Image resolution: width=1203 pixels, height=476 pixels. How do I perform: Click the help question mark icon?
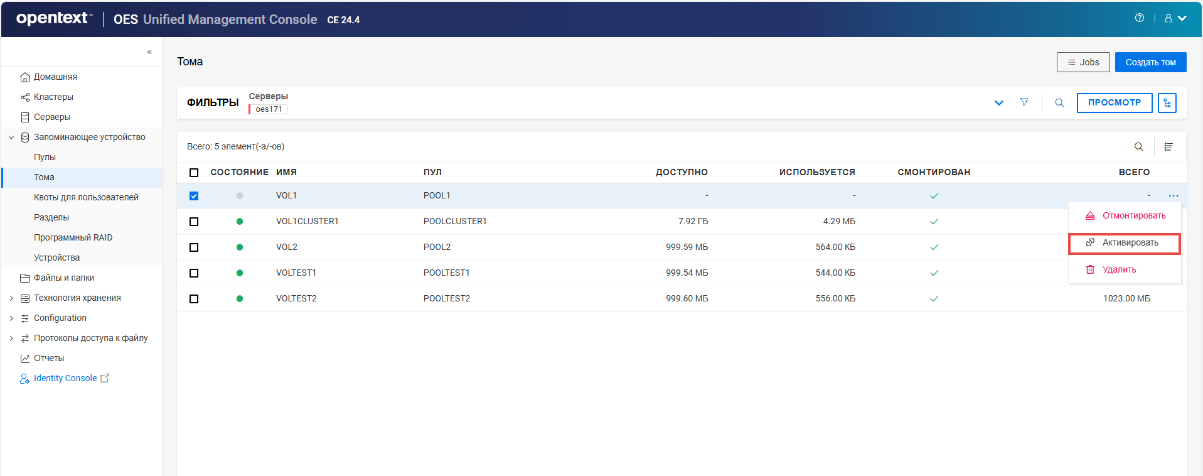[x=1139, y=18]
